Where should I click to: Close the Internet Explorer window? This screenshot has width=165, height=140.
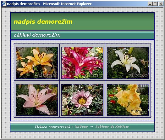[161, 4]
